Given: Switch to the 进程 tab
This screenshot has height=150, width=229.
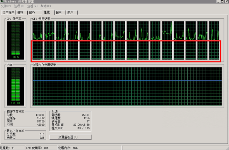Looking at the screenshot, I should tap(21, 13).
